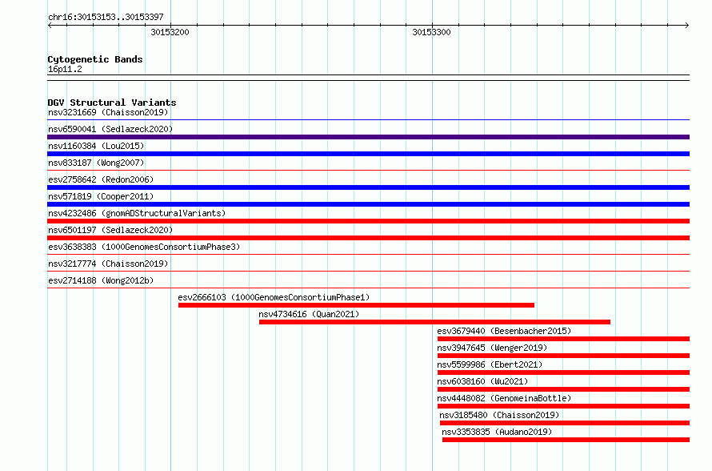This screenshot has width=712, height=471.
Task: Open esv2714188 (Wong2012b) label
Action: click(x=101, y=280)
